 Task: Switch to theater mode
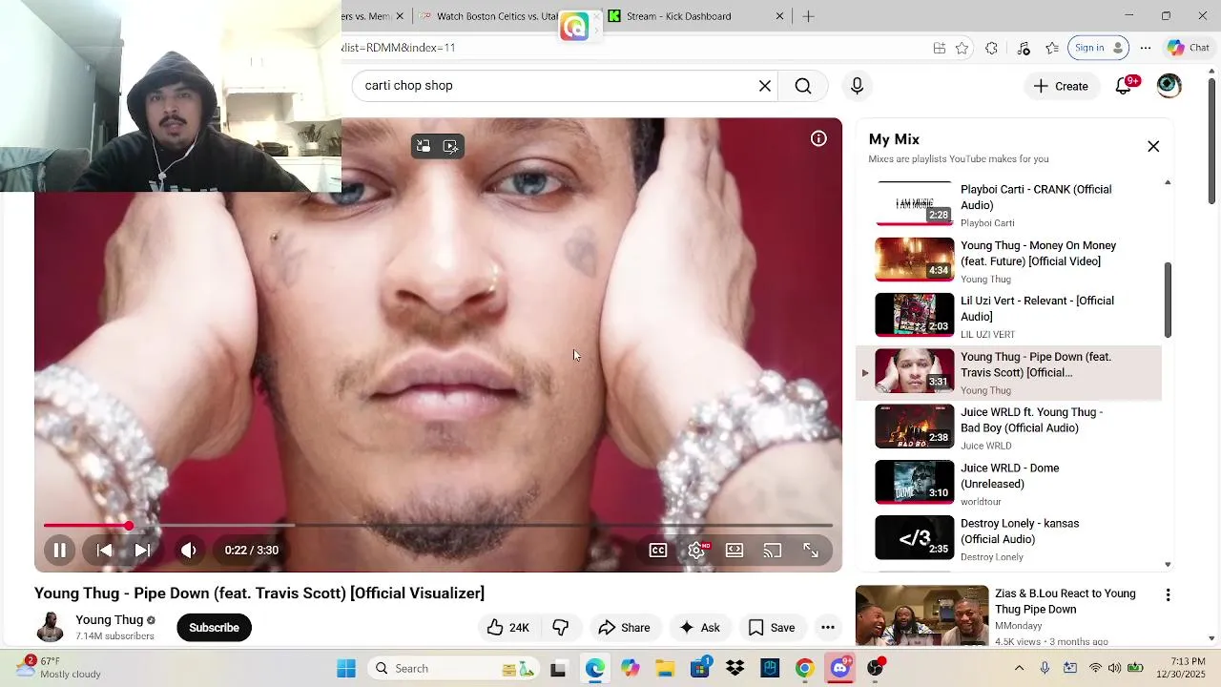click(735, 551)
